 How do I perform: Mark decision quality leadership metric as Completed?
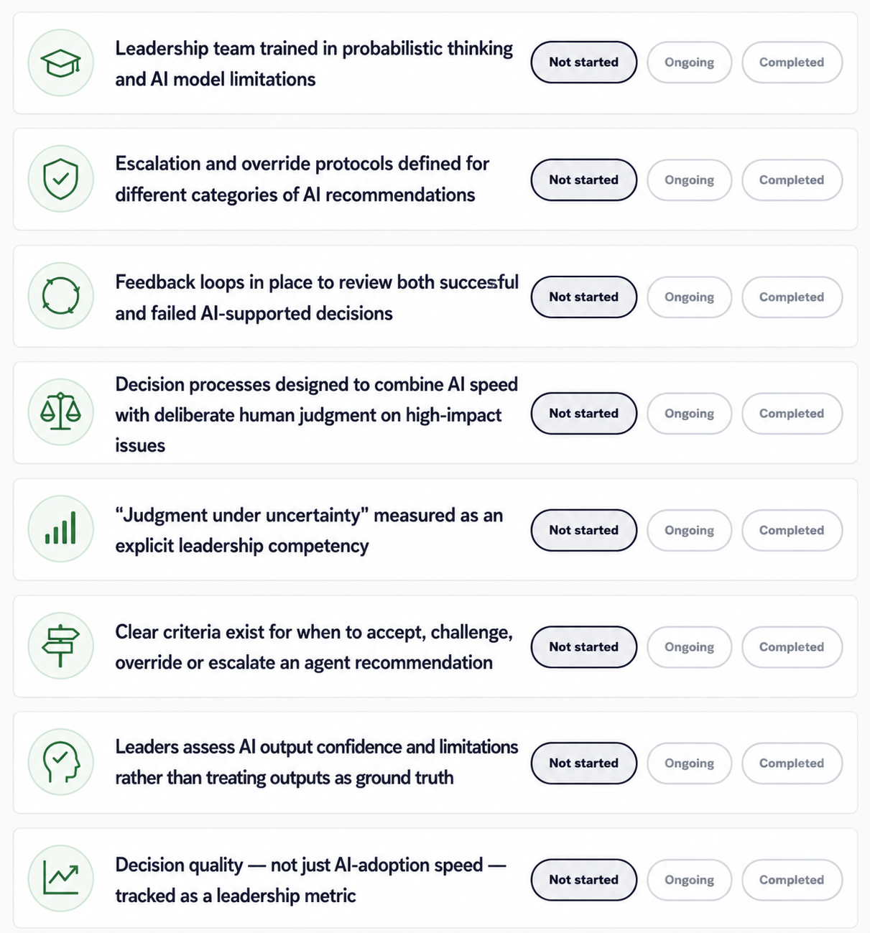pos(792,880)
